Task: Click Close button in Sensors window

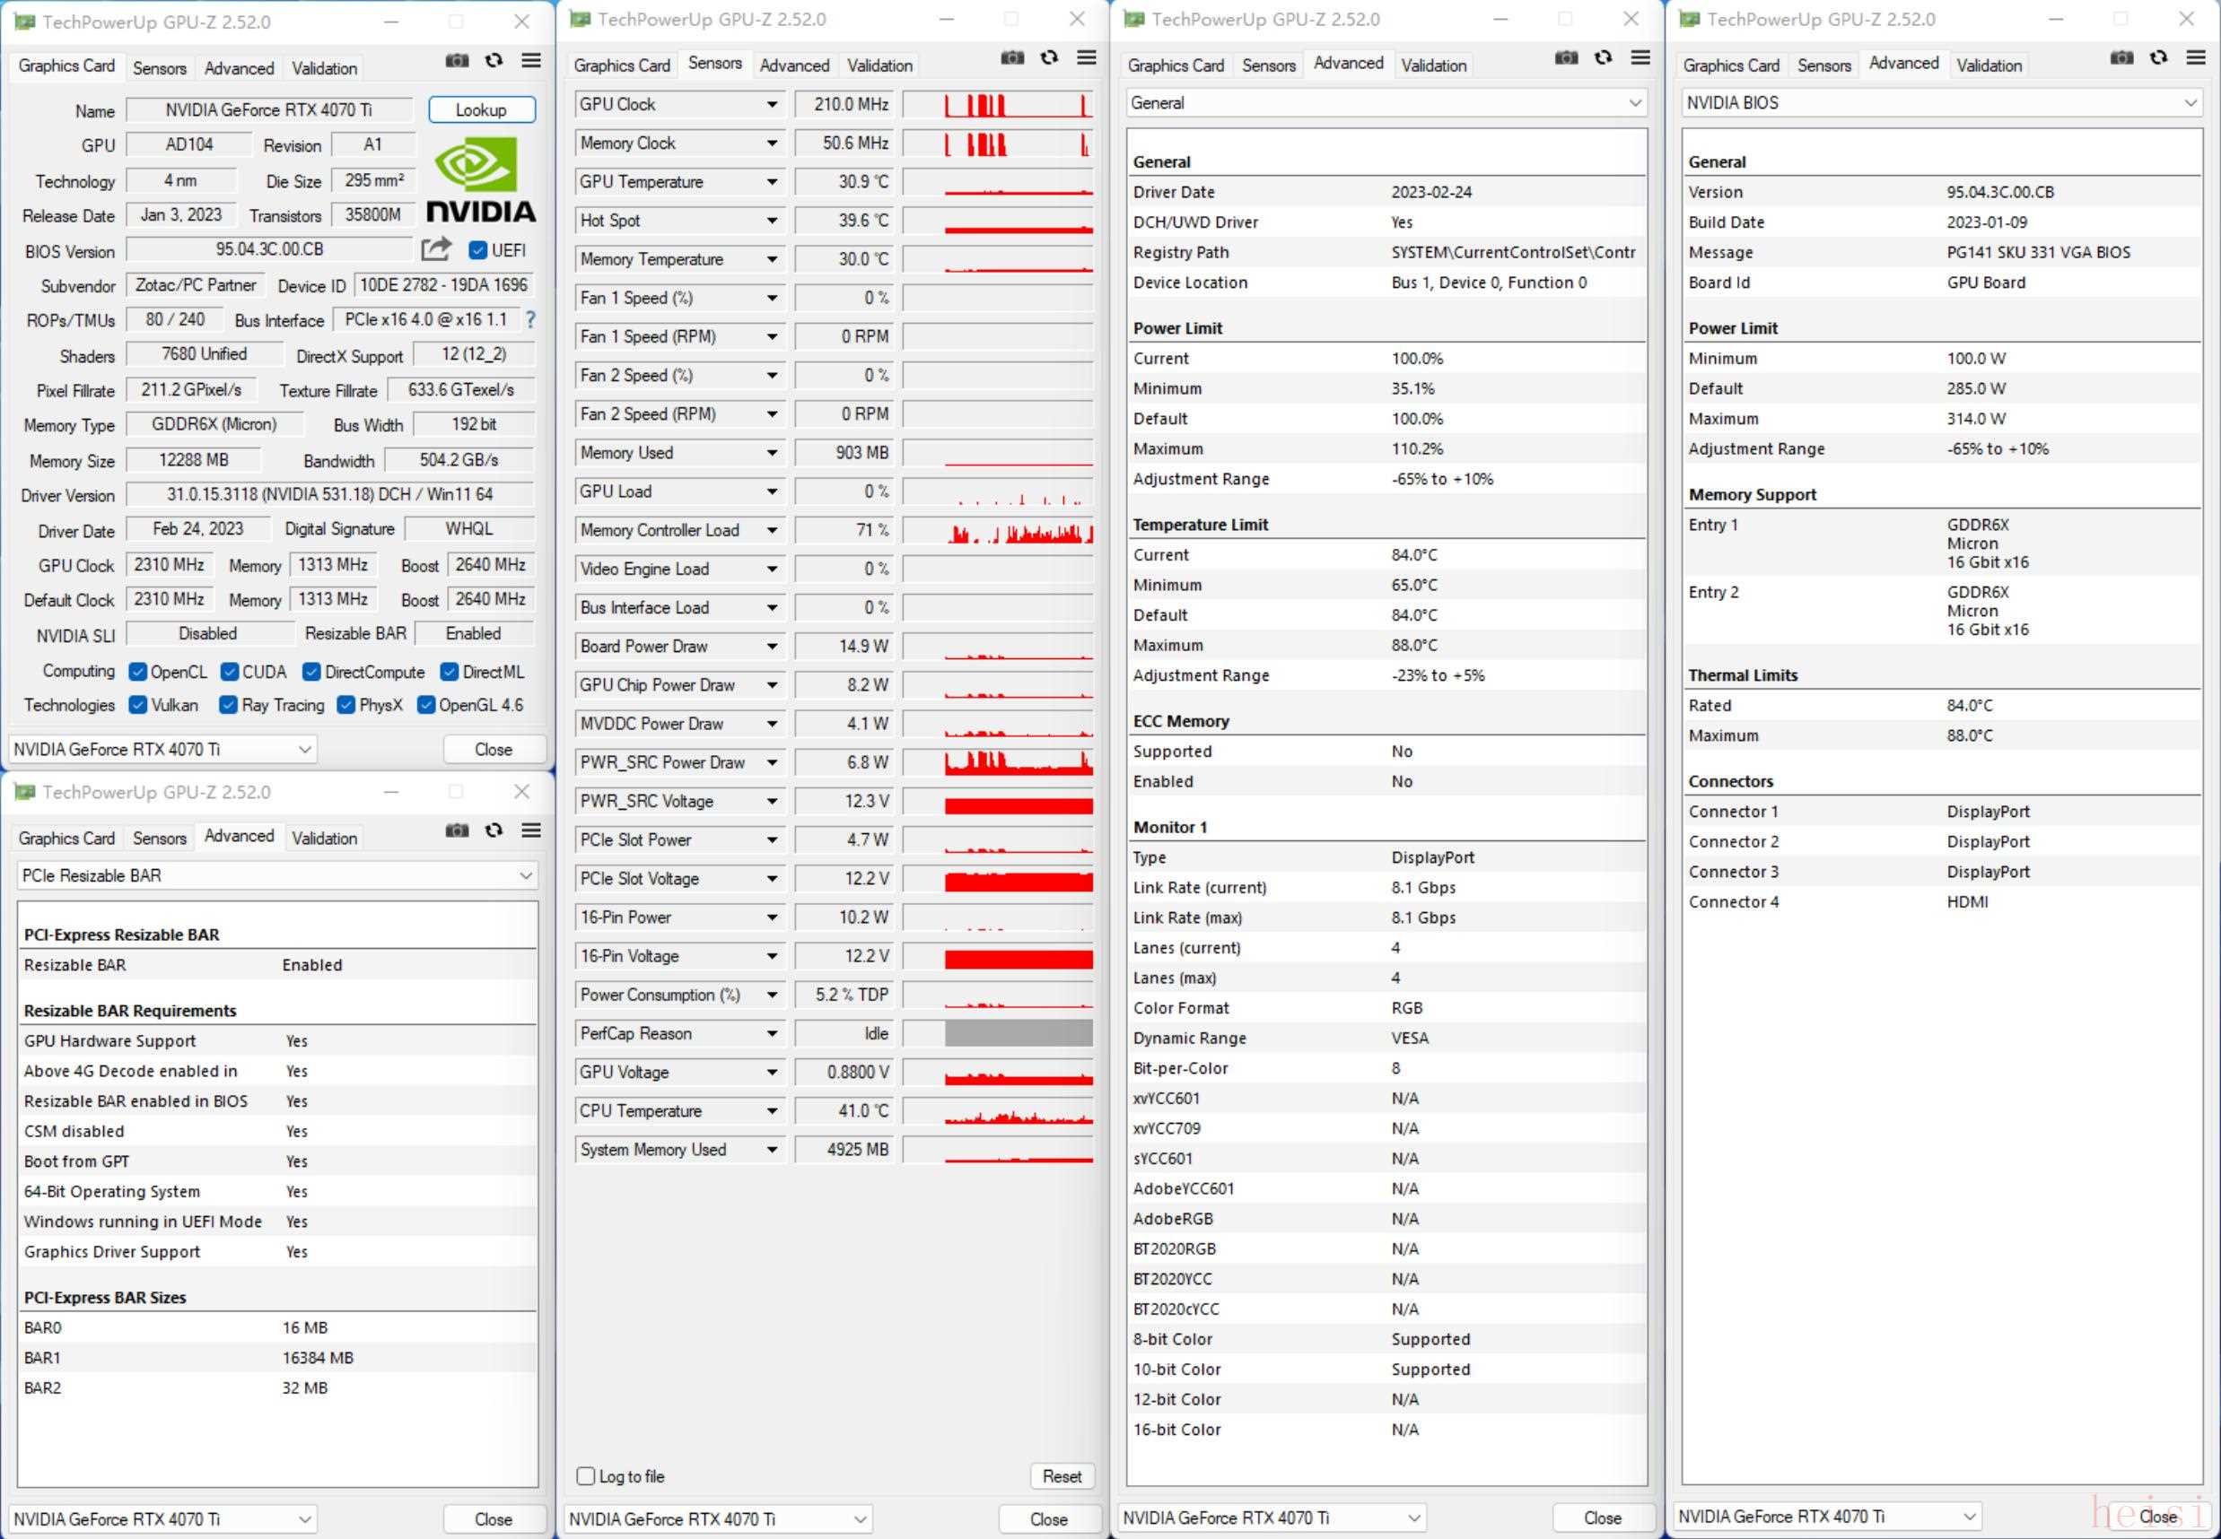Action: click(1049, 1518)
